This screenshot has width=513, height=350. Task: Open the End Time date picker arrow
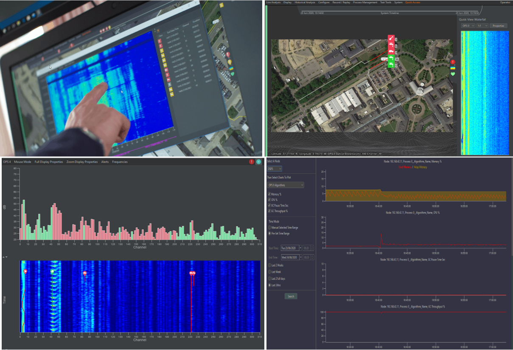click(x=301, y=257)
